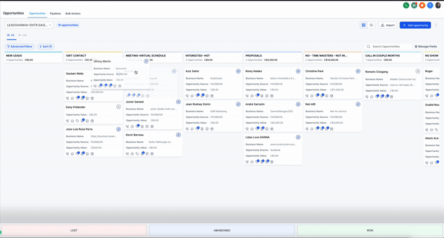This screenshot has height=238, width=444.
Task: Click the calendar icon on Aziz Selmi card
Action: click(212, 96)
